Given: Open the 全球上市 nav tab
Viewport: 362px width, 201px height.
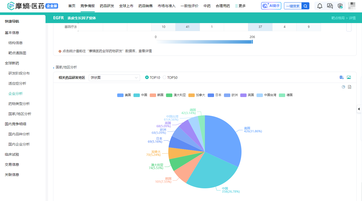Looking at the screenshot, I should pyautogui.click(x=126, y=6).
